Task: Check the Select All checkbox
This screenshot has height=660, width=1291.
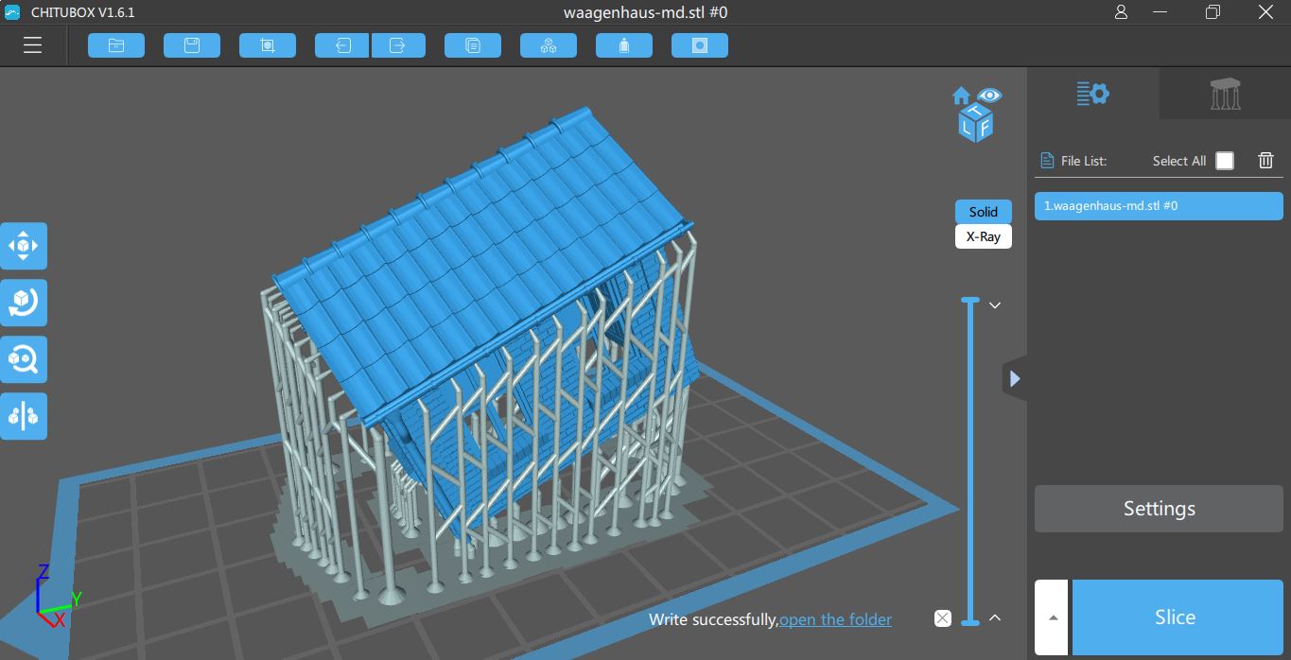Action: click(1224, 161)
